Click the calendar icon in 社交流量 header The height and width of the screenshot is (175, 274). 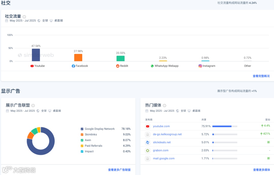7,21
